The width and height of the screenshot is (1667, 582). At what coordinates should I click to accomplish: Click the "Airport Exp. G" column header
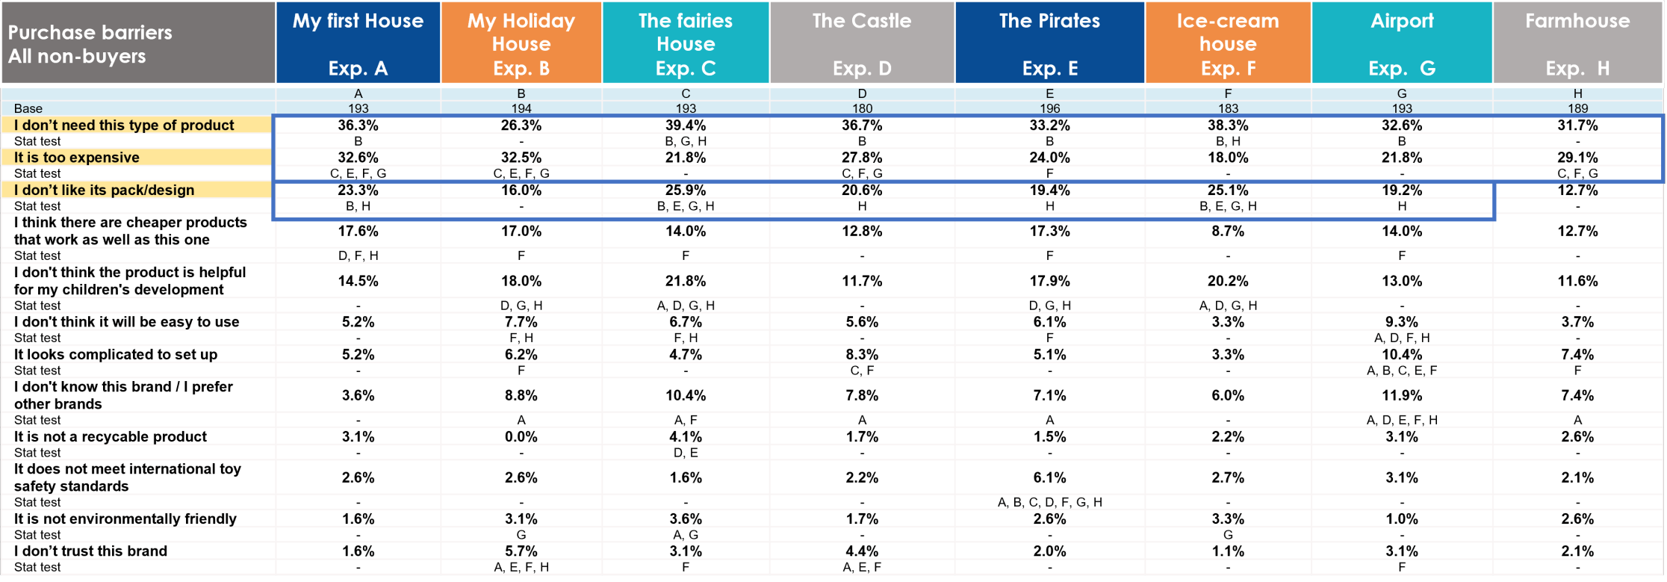point(1402,43)
